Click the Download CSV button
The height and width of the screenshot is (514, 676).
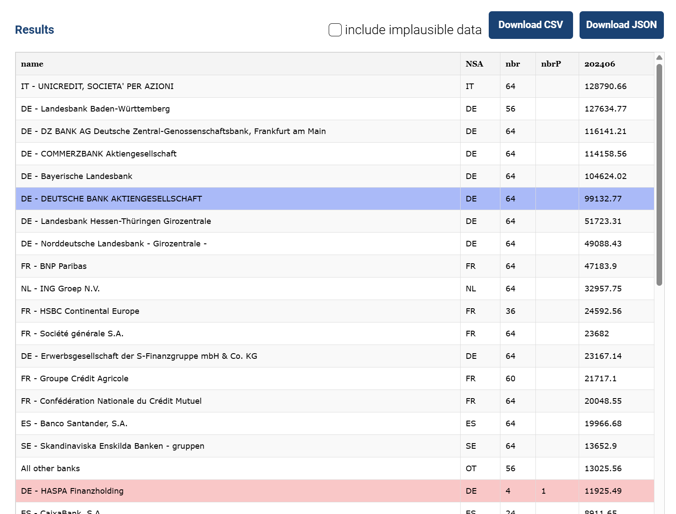[530, 25]
